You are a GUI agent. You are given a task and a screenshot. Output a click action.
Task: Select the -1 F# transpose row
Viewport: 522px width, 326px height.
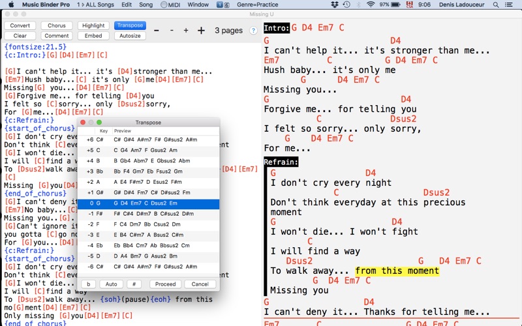coord(149,214)
